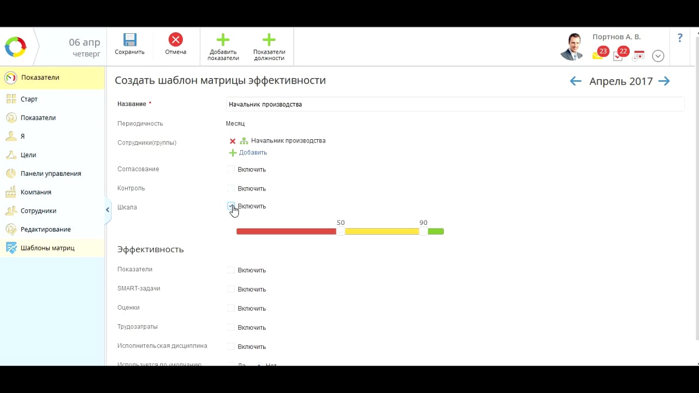
Task: Click the yellow segment of the scale
Action: 382,231
